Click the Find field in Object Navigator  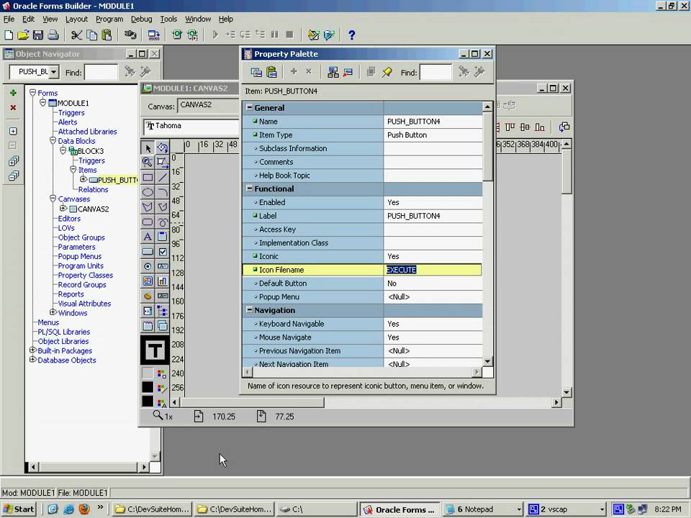point(101,72)
